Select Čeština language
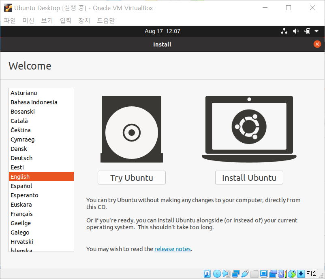Screen dimensions: 325x279 (x=41, y=130)
